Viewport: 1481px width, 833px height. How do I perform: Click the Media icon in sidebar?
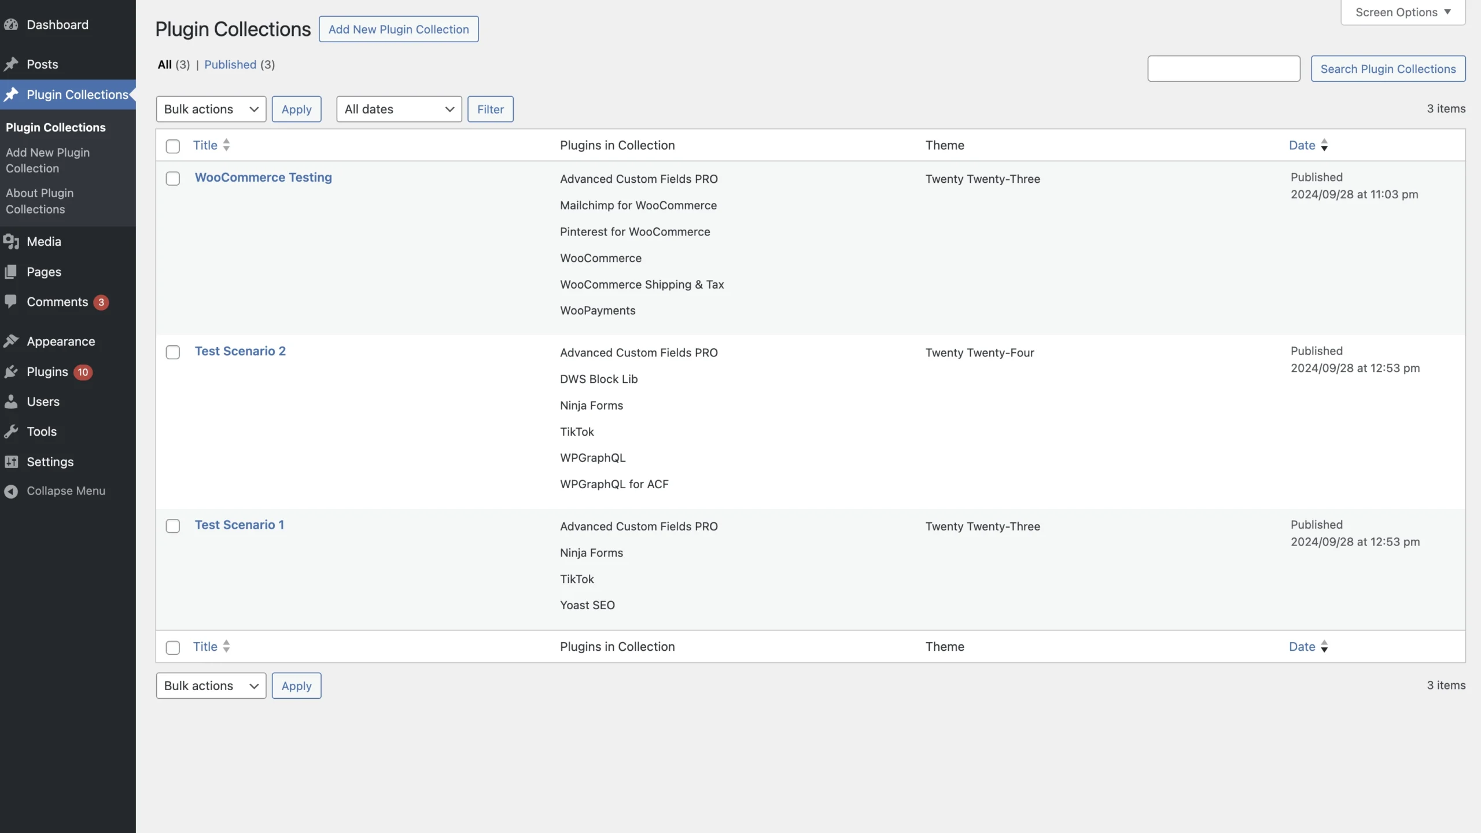click(11, 242)
